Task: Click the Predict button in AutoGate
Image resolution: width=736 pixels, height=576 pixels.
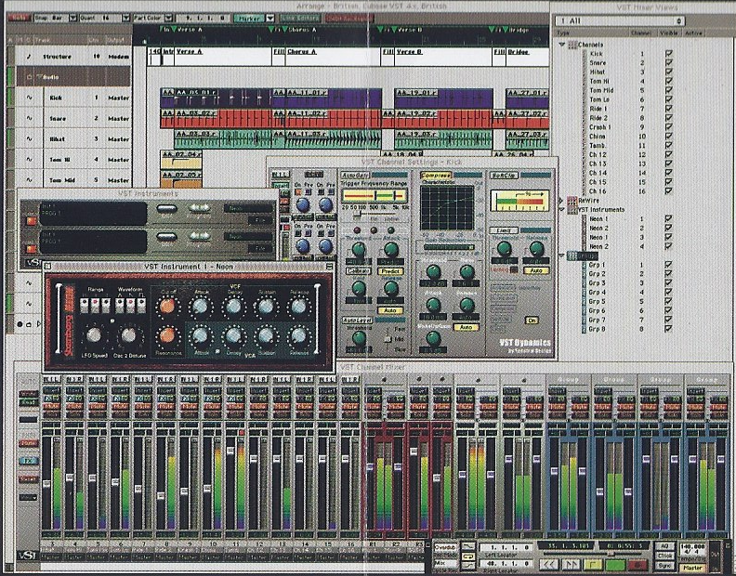Action: point(390,271)
